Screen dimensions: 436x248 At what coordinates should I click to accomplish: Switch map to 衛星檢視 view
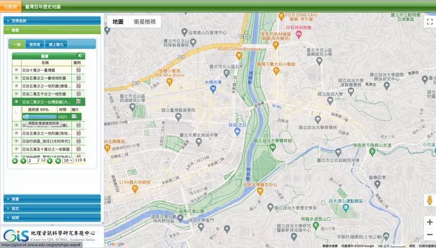coord(144,22)
